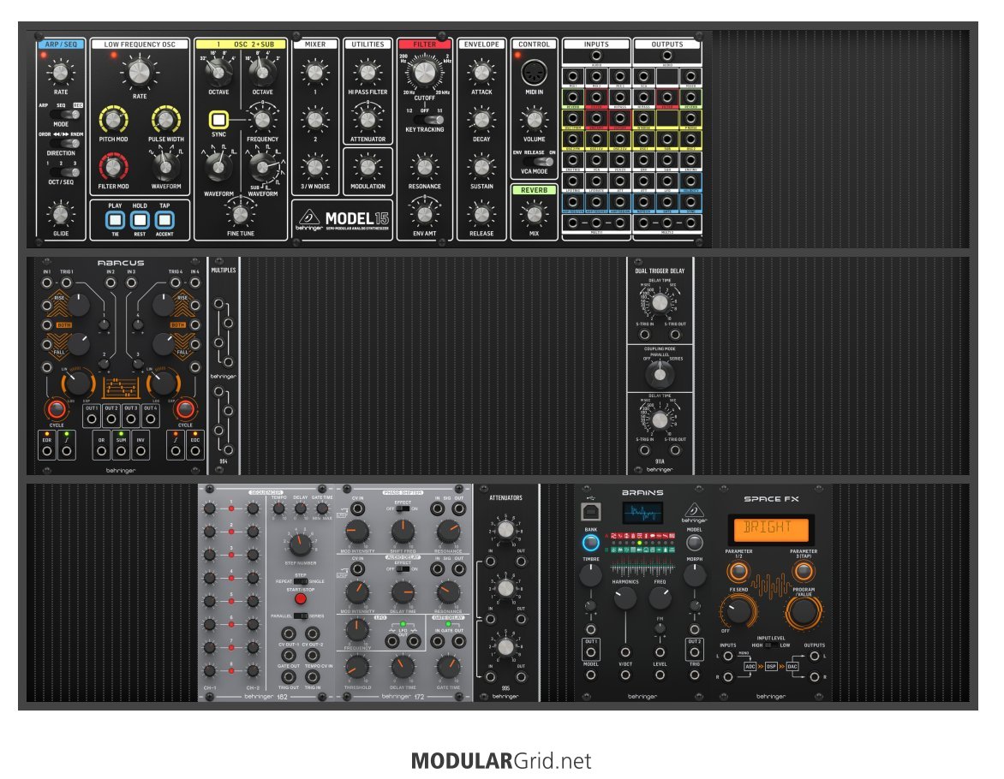Click the Mixer channel 1 knob

(x=314, y=72)
